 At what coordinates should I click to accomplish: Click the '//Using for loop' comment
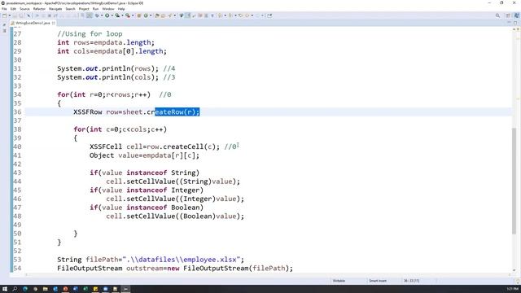point(90,34)
